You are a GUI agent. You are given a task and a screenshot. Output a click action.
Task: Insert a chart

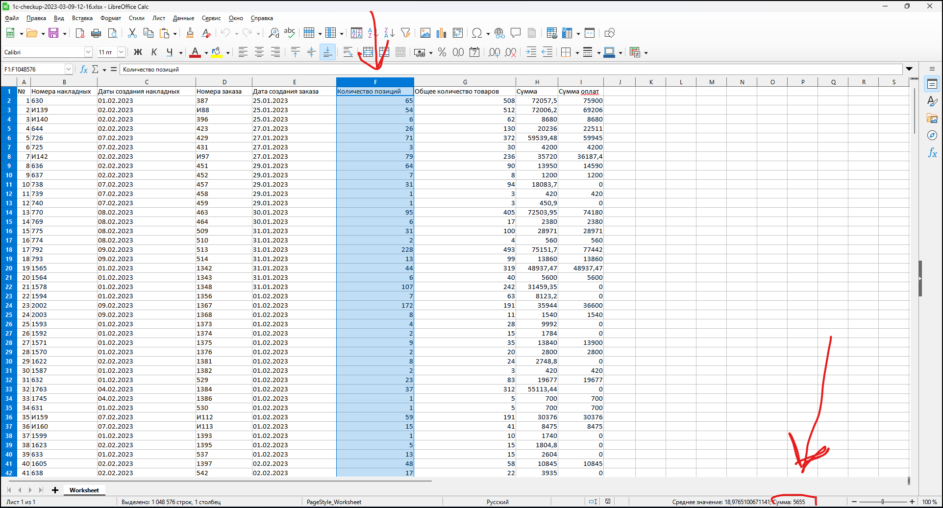(442, 33)
